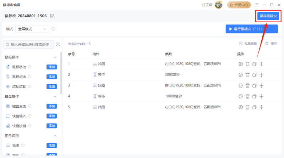284x158 pixels.
Task: Click 清空 to clear all actions
Action: (x=271, y=44)
